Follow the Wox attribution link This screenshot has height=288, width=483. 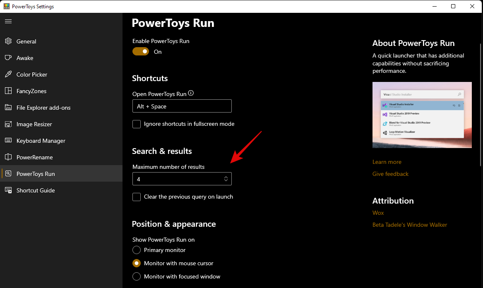pos(378,213)
